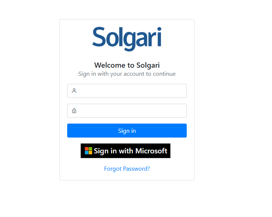Click the user silhouette icon in username field

74,91
